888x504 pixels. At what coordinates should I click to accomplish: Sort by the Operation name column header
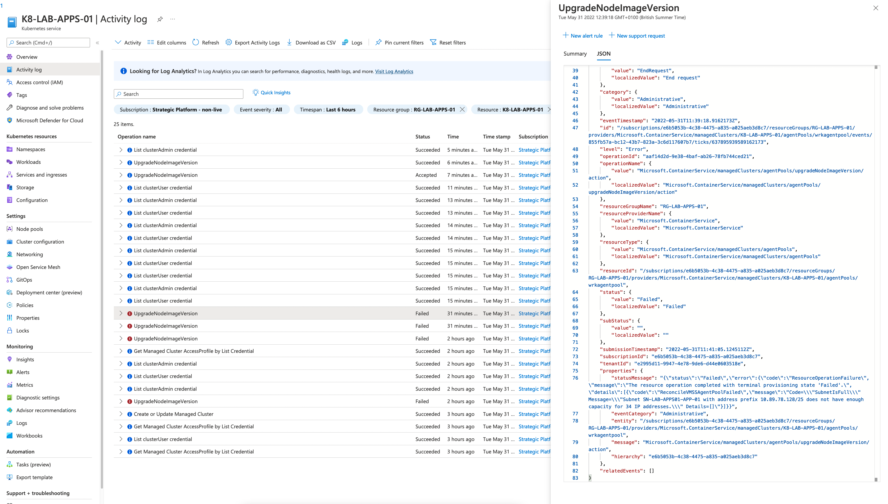pyautogui.click(x=137, y=136)
